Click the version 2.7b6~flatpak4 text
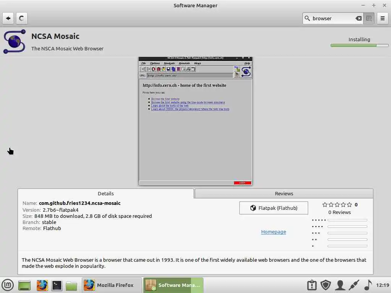 point(61,210)
